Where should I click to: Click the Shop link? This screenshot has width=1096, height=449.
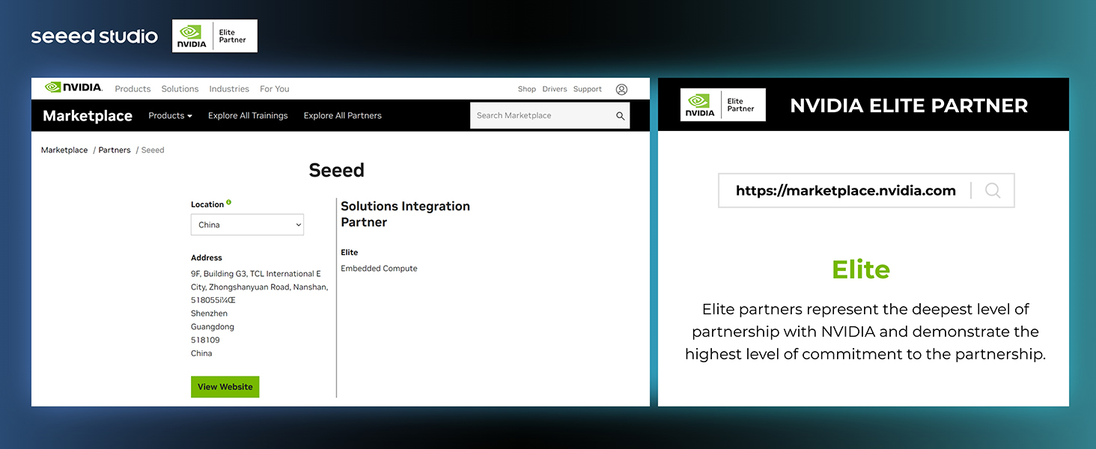pos(526,89)
